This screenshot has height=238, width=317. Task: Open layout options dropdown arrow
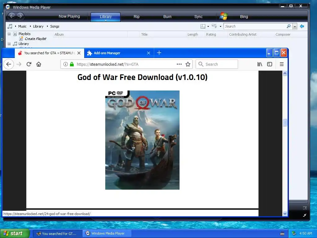click(208, 27)
